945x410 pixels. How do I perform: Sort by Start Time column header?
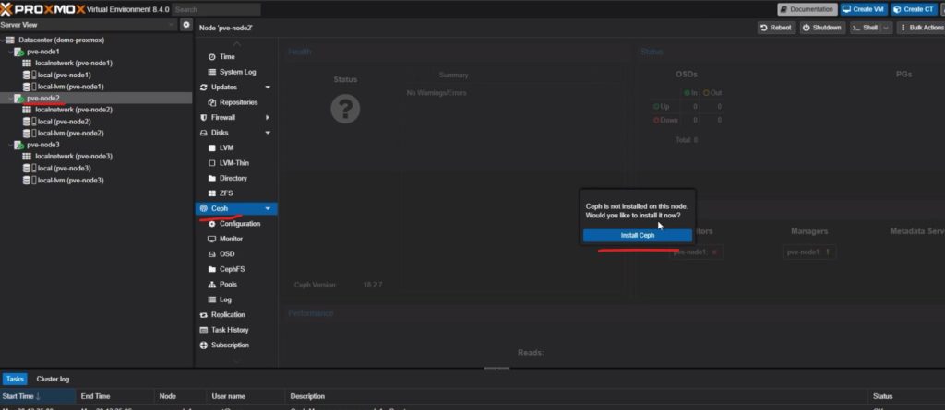[38, 396]
